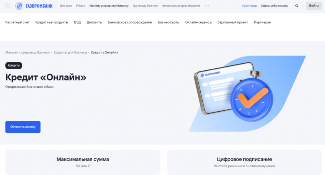This screenshot has height=175, width=325.
Task: Open Финансовым организациям section
Action: (181, 6)
